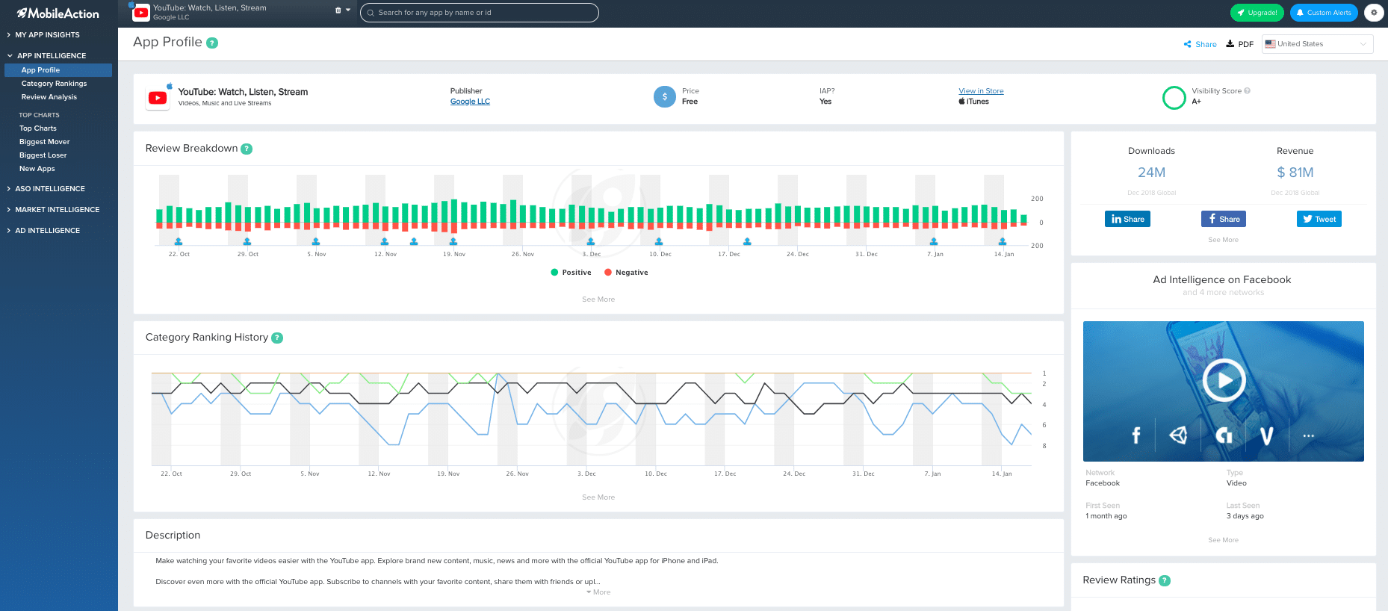Open Category Rankings in sidebar
Screen dimensions: 1388x611
pyautogui.click(x=54, y=84)
